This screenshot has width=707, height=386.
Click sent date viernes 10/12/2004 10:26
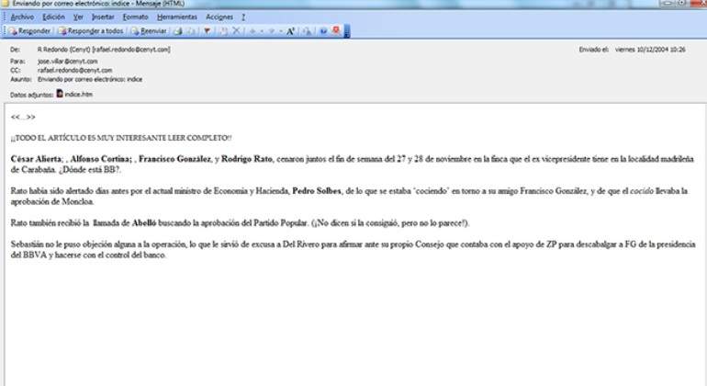(650, 50)
